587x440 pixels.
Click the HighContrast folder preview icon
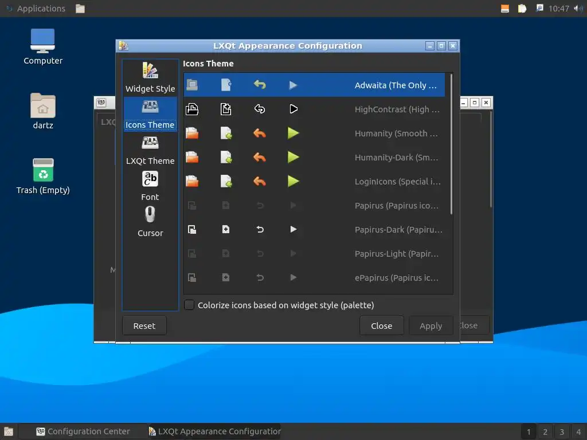192,109
